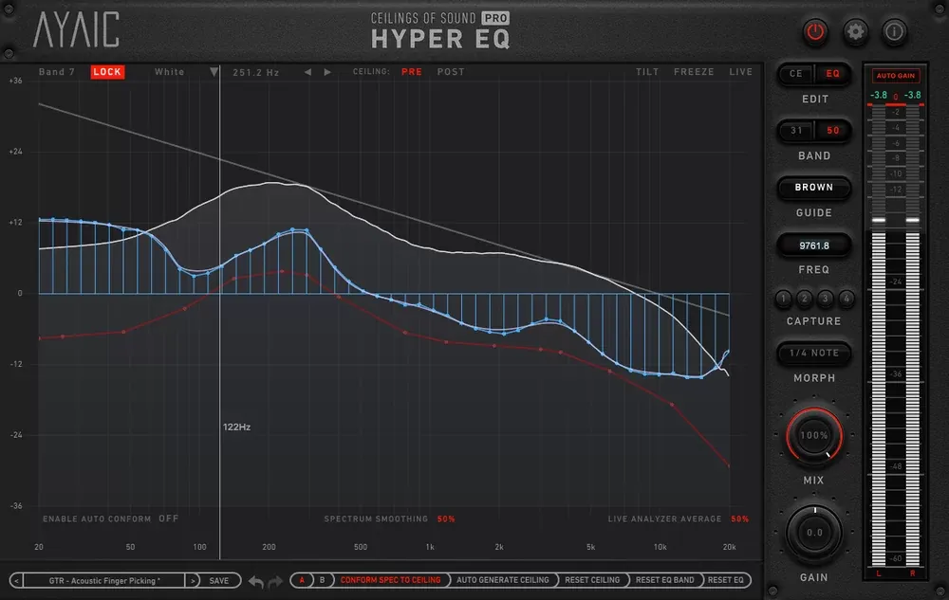Go to next band with right arrow

327,72
